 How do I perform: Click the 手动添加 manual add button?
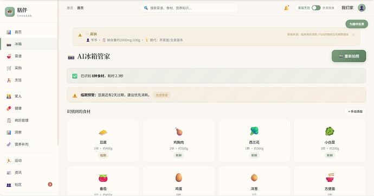(355, 111)
